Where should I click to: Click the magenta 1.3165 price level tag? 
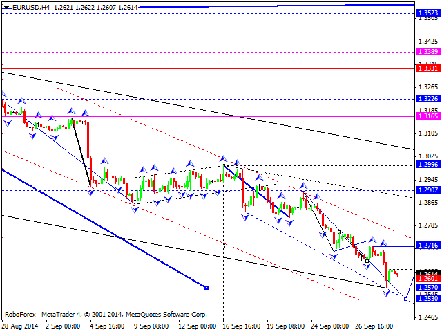pos(425,117)
